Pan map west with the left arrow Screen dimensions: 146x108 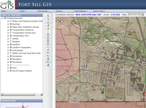(x=58, y=22)
